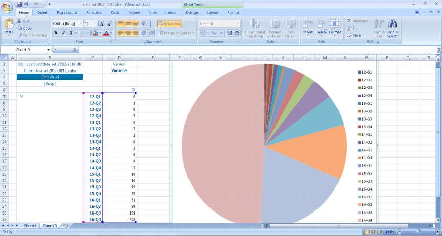Open the Clear dropdown
The image size is (442, 236).
364,35
